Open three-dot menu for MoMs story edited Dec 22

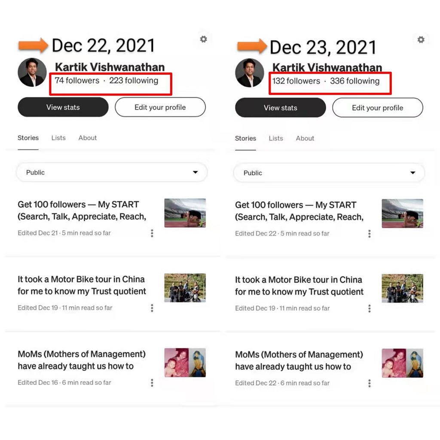click(370, 383)
